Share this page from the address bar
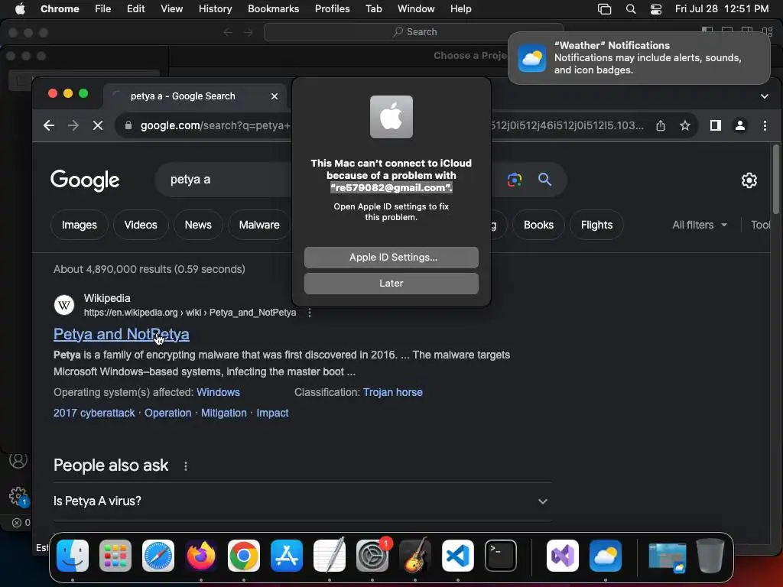The height and width of the screenshot is (587, 783). (x=661, y=125)
